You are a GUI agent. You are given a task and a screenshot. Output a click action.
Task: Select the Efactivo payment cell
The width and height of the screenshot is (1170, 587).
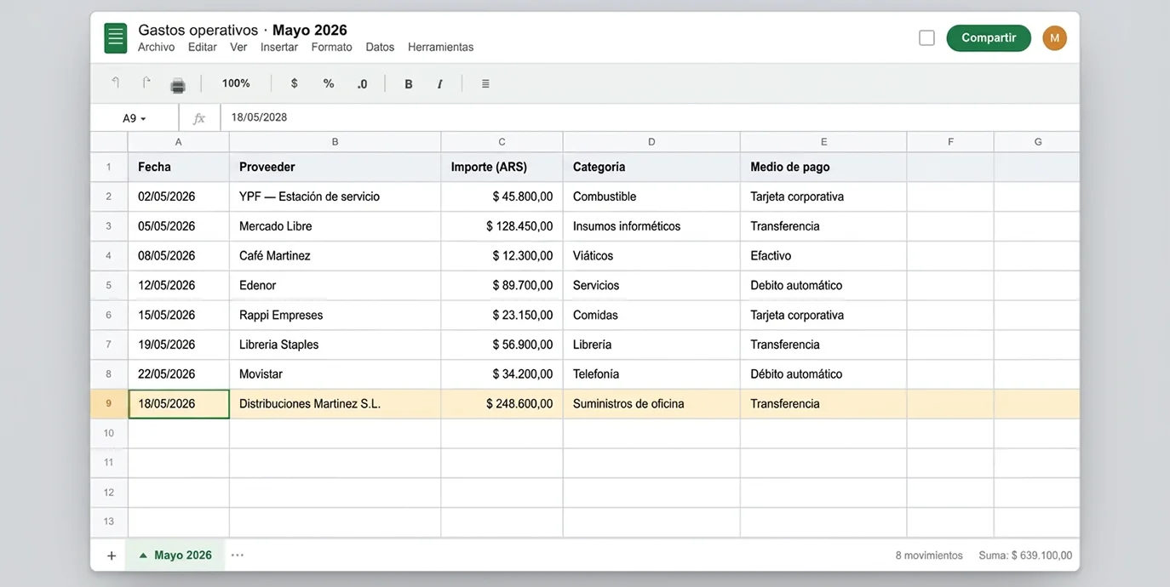click(x=823, y=256)
